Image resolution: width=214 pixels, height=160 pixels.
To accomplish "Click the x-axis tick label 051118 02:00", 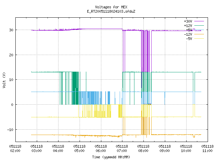I will (15, 148).
